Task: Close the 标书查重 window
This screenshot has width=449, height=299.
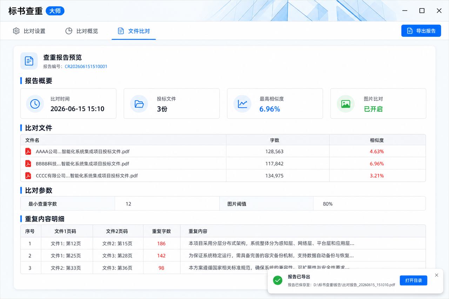Action: [x=439, y=11]
